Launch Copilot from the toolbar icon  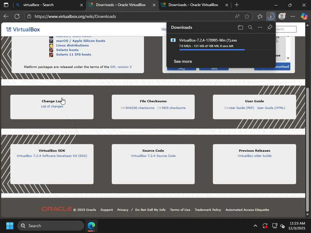tap(304, 16)
